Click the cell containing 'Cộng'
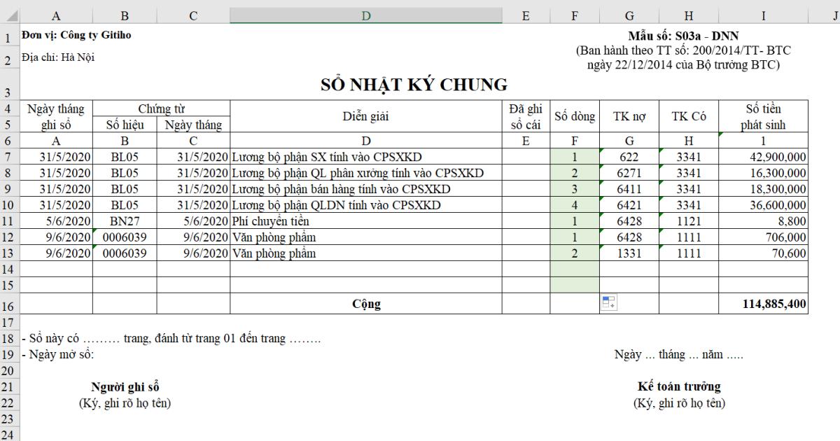The image size is (840, 441). [x=367, y=304]
